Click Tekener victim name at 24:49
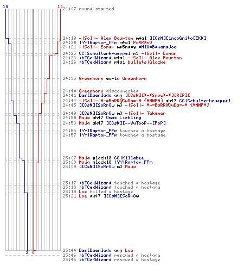 click(x=156, y=113)
